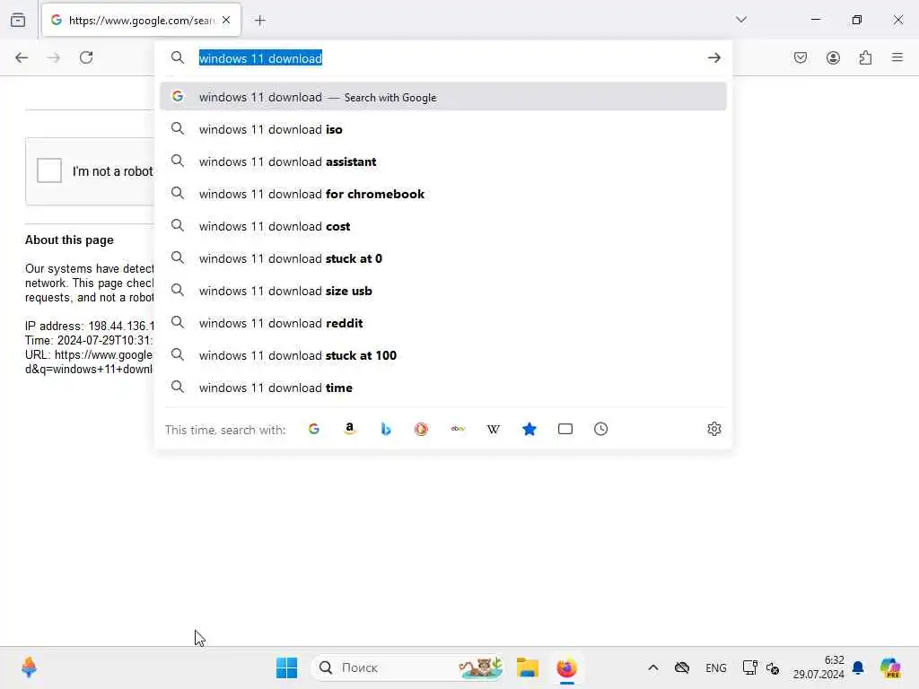Open OneDrive cloud tray icon
Screen dimensions: 919x689
tap(682, 667)
